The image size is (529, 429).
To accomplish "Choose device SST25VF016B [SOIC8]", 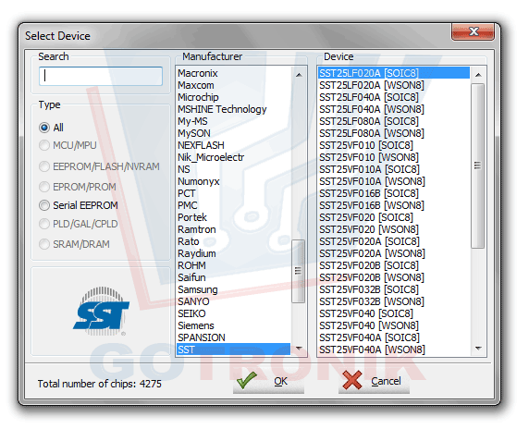I will tap(394, 193).
